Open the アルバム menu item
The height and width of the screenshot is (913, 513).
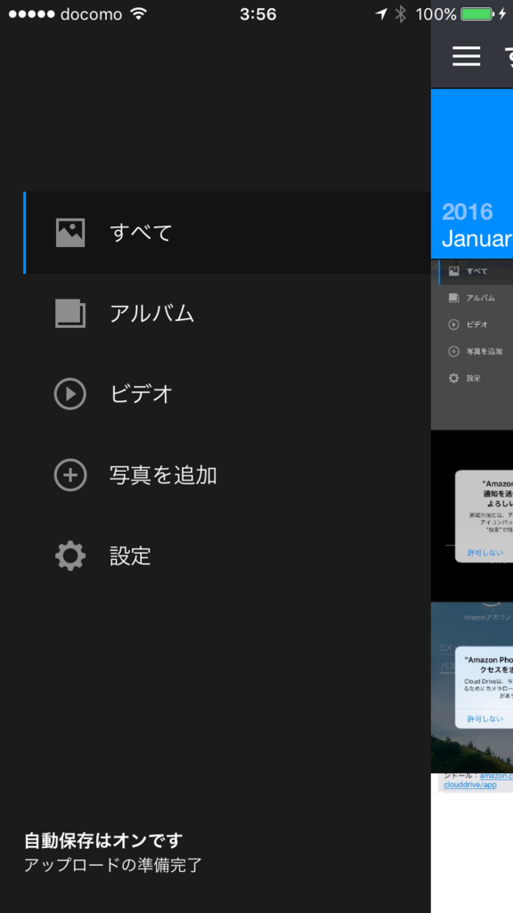[x=227, y=314]
